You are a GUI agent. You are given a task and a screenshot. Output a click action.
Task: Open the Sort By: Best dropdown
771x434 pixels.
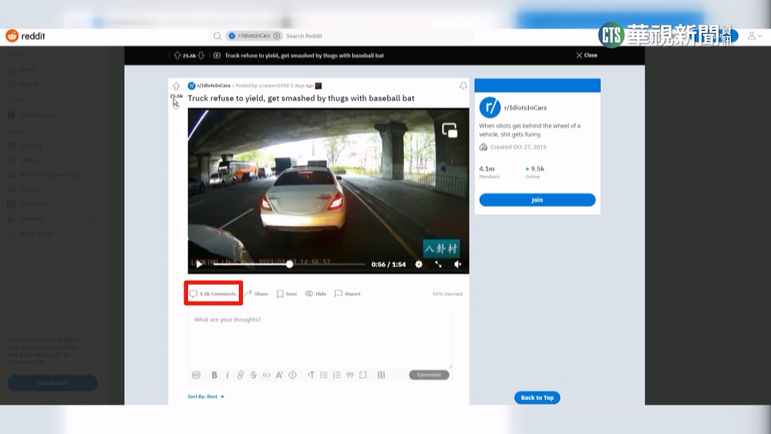(x=206, y=397)
